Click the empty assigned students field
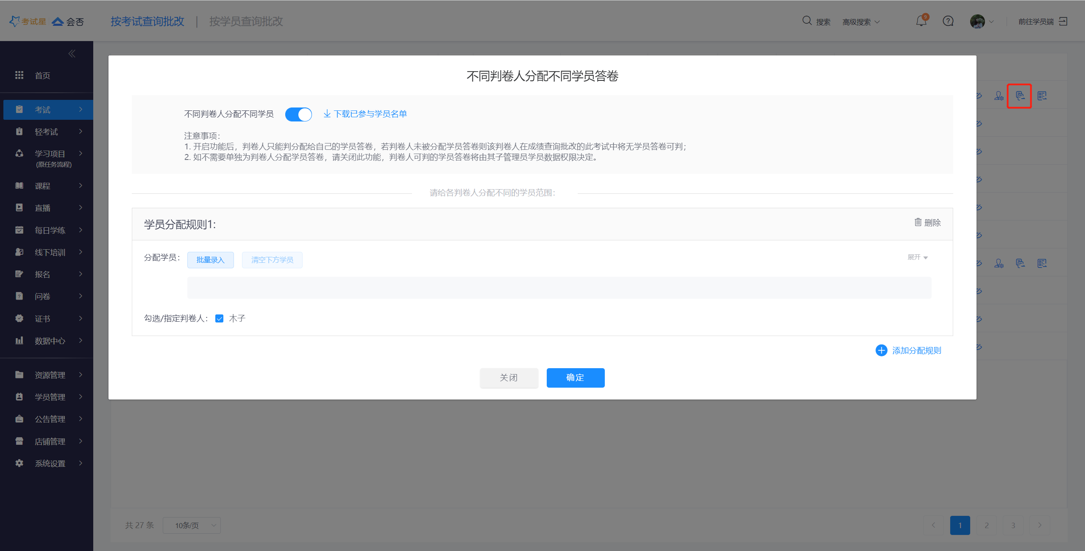1085x551 pixels. click(x=559, y=288)
